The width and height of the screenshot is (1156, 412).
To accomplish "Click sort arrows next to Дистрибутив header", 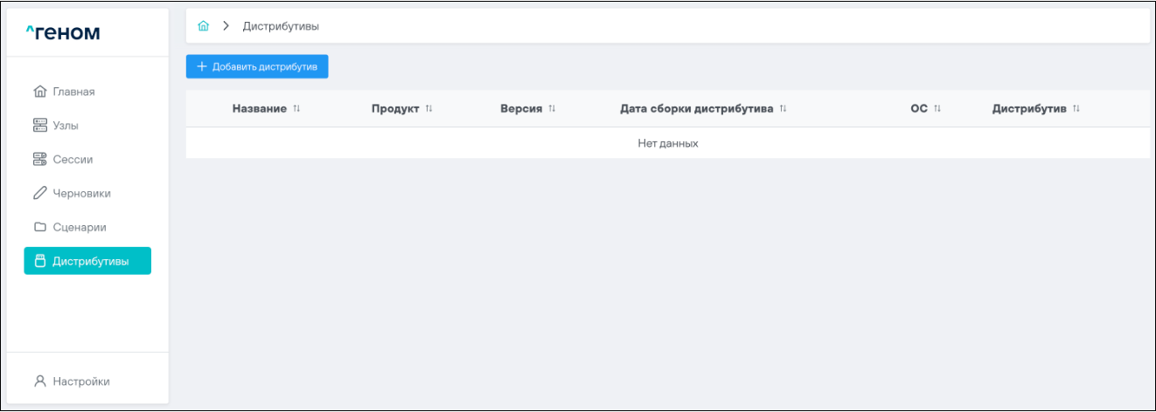I will 1076,109.
